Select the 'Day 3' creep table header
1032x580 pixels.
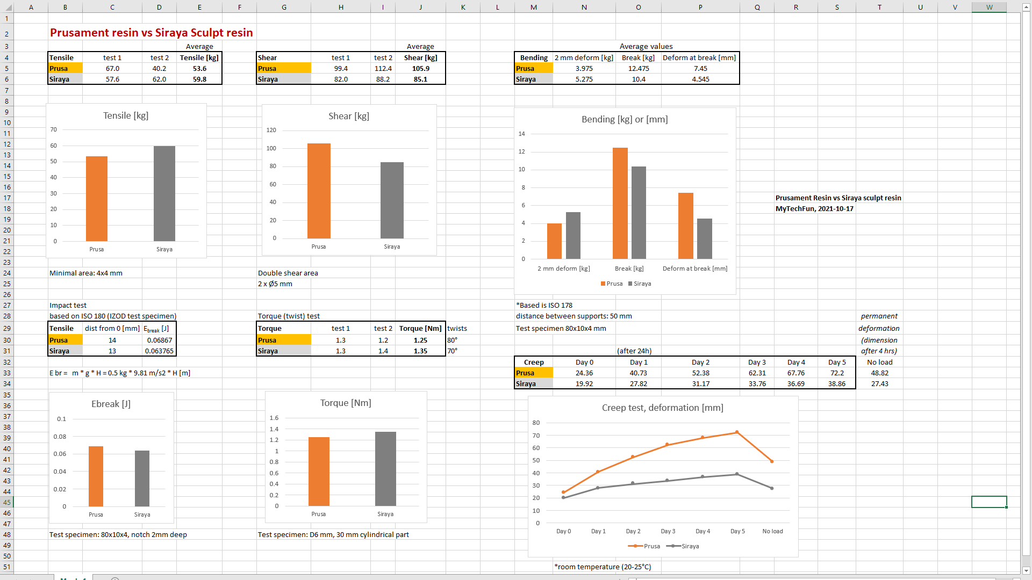click(757, 362)
